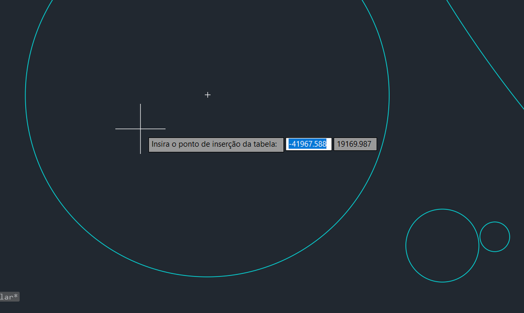Click the right quadrant point of the smallest circle

510,237
